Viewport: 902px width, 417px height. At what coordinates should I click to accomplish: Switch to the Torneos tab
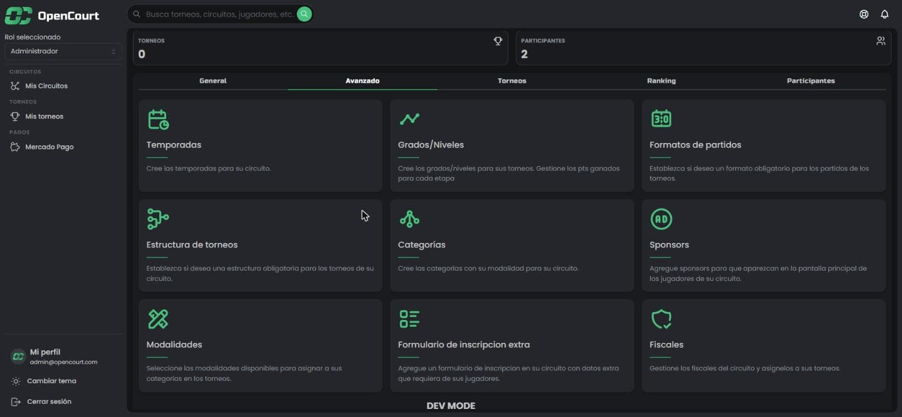pyautogui.click(x=512, y=81)
